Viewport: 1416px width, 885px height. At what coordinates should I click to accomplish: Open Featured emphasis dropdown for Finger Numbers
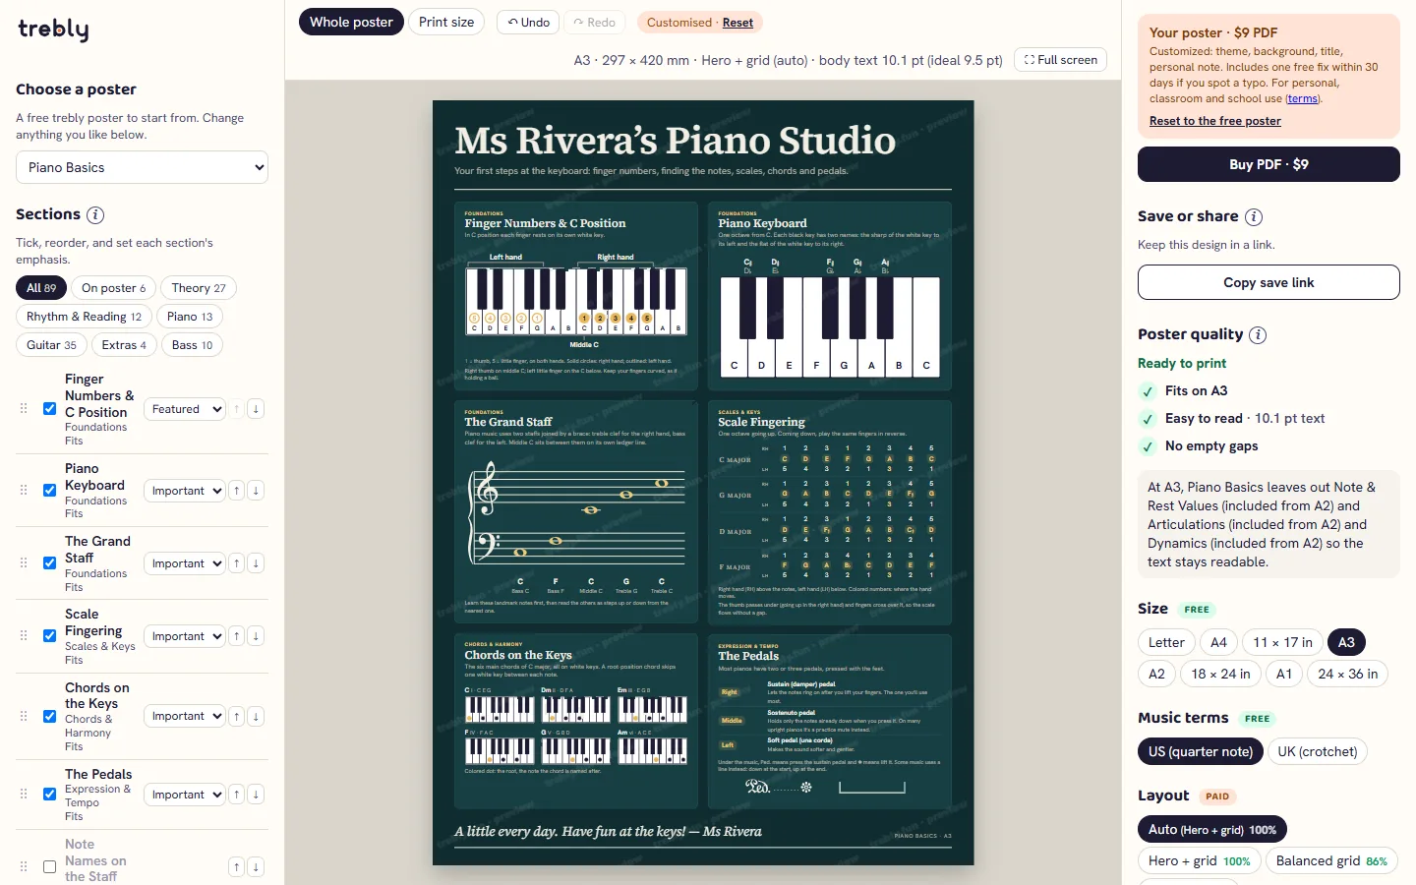(185, 409)
